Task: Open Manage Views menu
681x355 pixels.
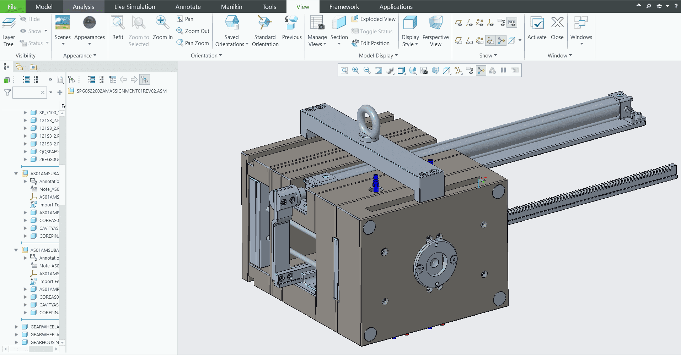Action: 317,31
